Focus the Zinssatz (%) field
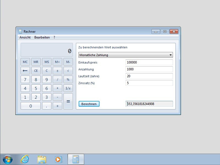 [149, 83]
